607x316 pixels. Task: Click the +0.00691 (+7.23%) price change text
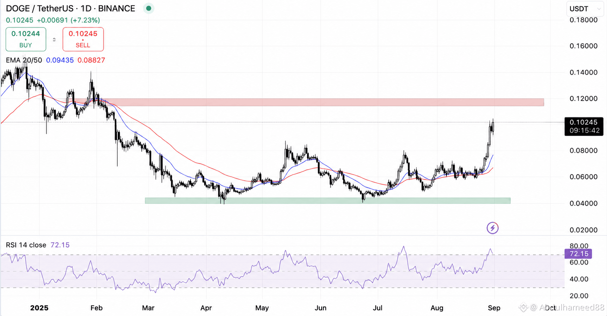click(68, 20)
